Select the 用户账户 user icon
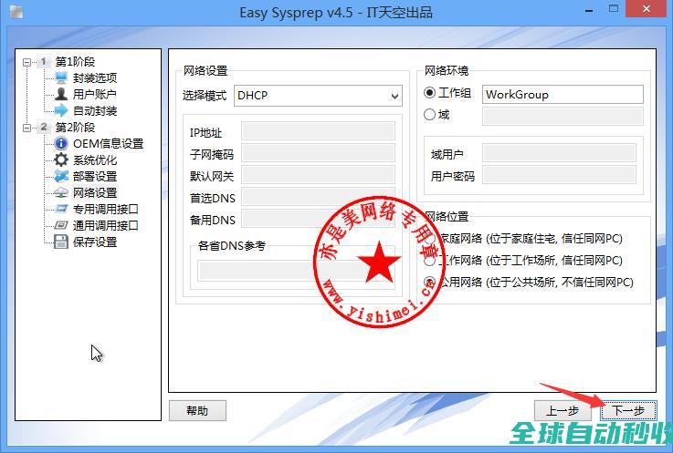Image resolution: width=673 pixels, height=453 pixels. point(61,95)
